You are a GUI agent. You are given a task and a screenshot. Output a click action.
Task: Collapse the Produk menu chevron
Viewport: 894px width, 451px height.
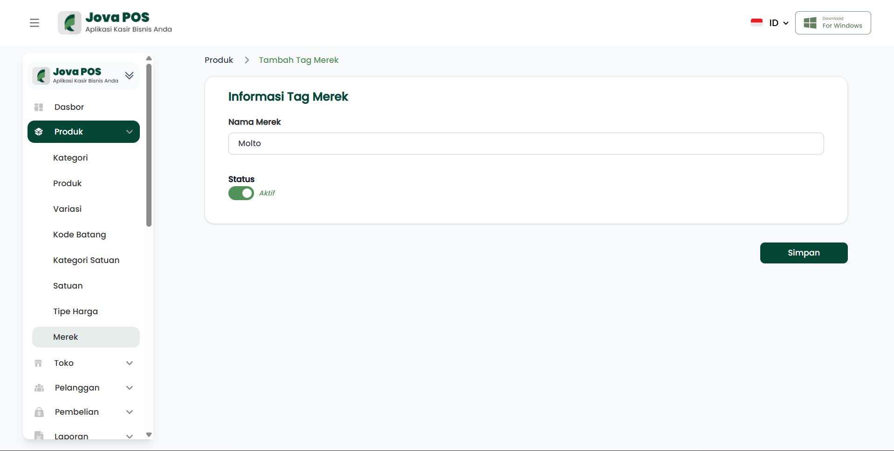point(130,132)
